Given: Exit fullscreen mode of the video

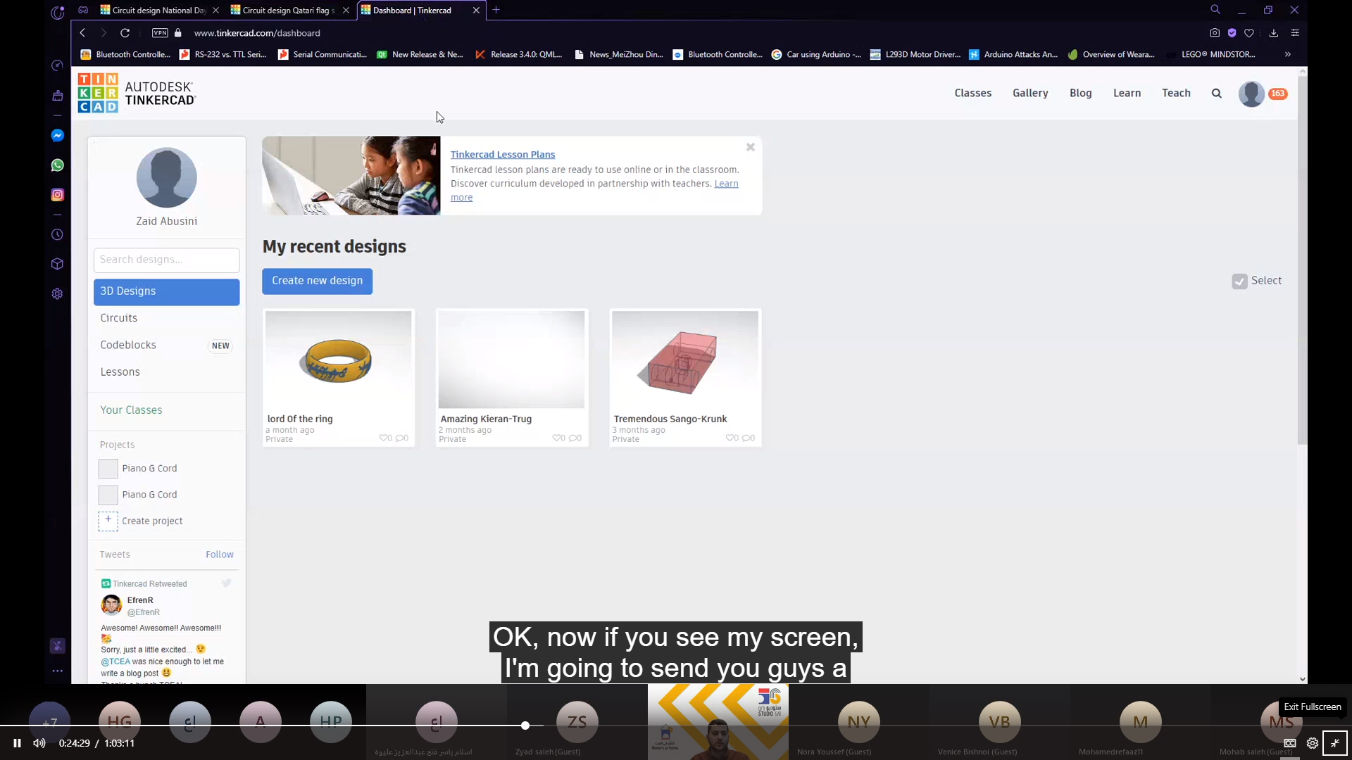Looking at the screenshot, I should pos(1335,743).
